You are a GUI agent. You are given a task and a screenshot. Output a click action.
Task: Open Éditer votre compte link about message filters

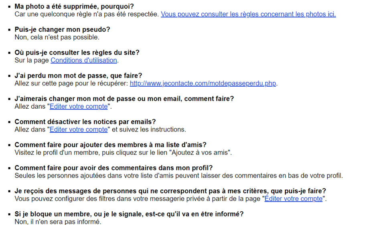[293, 199]
